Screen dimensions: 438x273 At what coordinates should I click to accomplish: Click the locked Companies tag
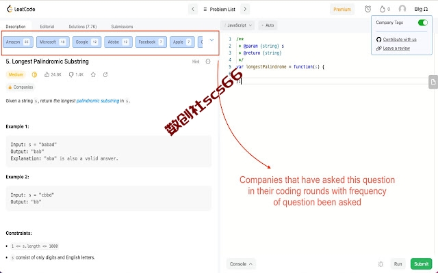21,87
